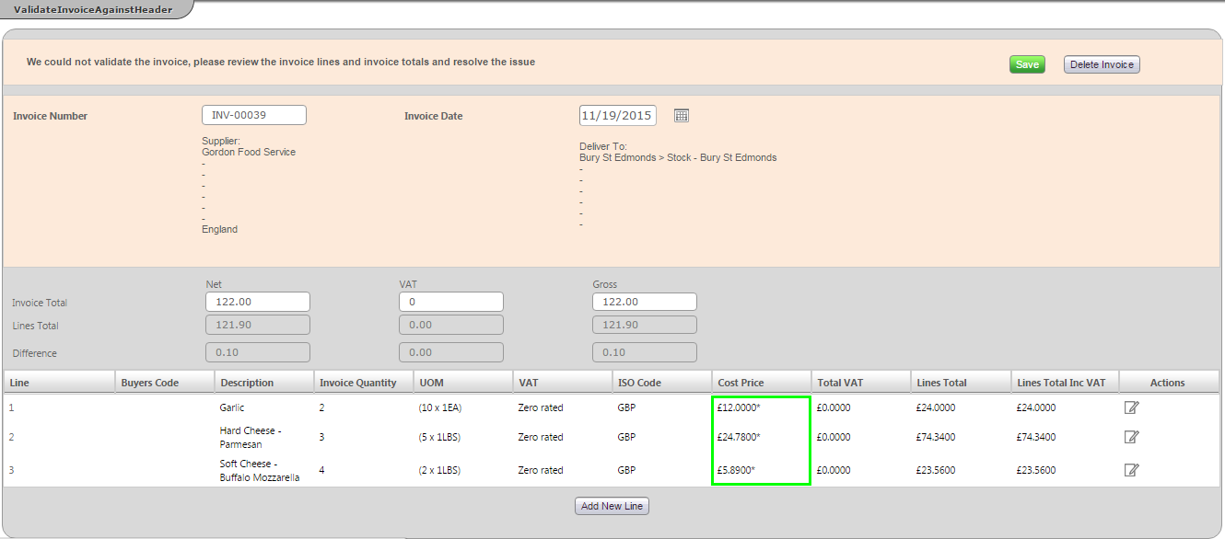Select Garlic cost price £12.0000 cell

point(739,407)
